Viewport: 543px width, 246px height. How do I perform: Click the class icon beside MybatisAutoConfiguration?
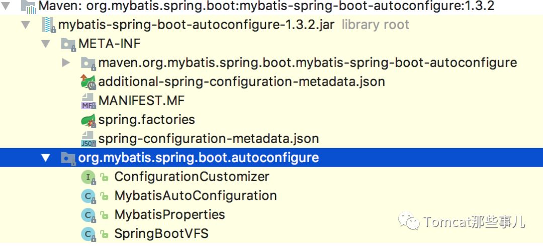88,196
